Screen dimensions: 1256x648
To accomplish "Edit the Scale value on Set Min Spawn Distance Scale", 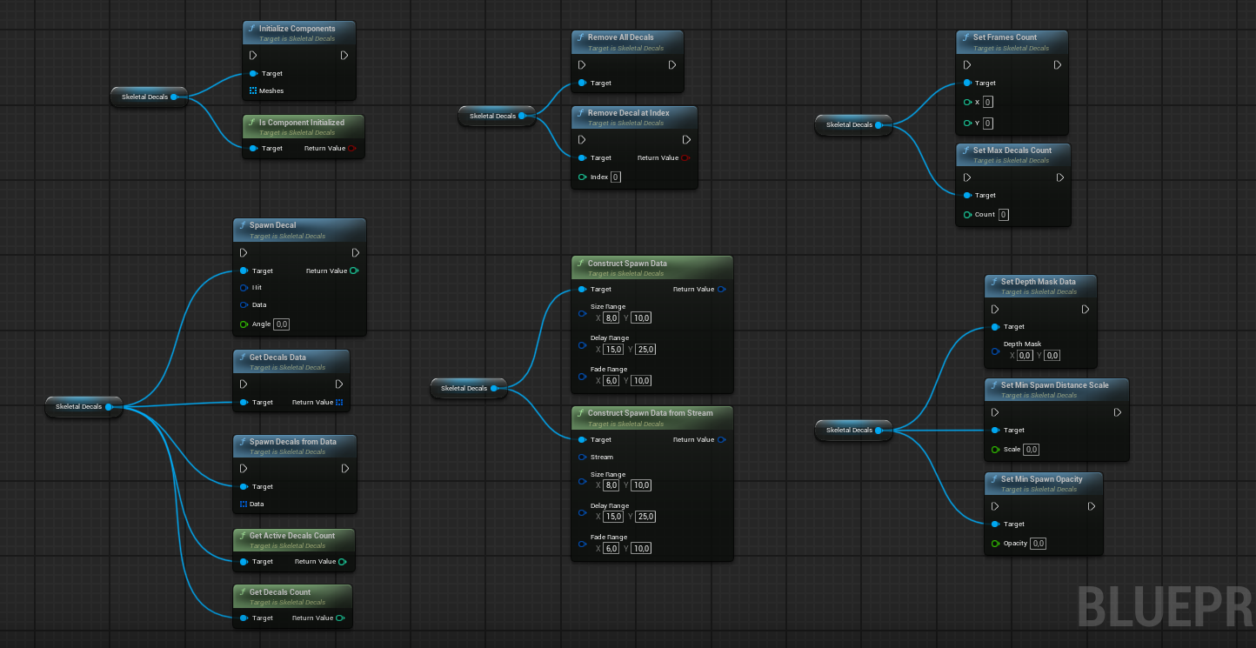I will [x=1032, y=450].
